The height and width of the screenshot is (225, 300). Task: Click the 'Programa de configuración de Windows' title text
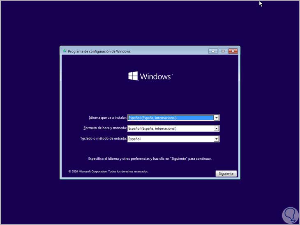point(99,51)
